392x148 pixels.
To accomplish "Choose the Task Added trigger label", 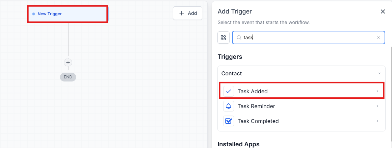I will point(253,91).
